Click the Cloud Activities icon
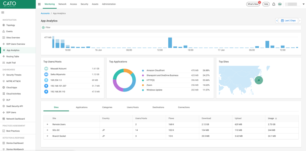 (x=4, y=94)
